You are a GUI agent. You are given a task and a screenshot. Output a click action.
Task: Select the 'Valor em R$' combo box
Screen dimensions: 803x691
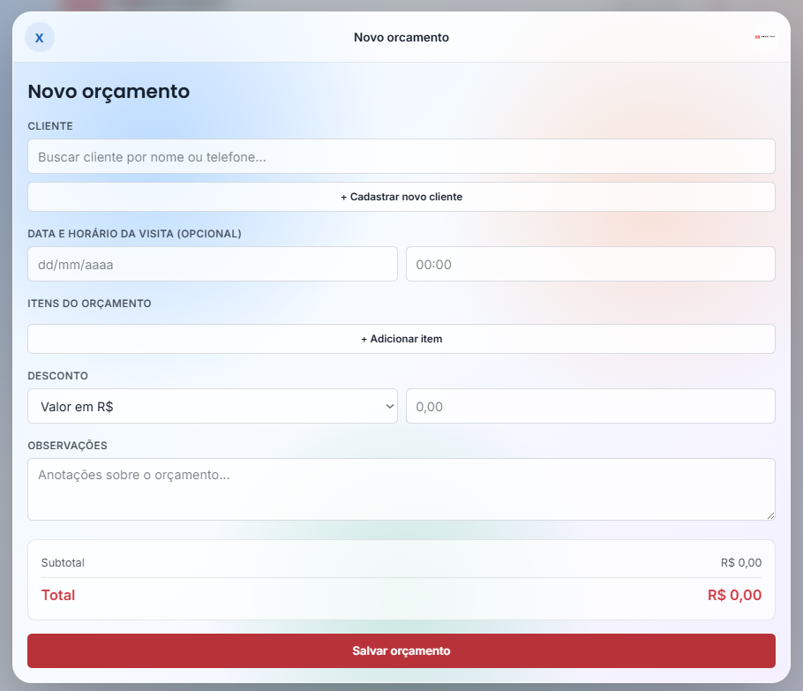[x=213, y=406]
